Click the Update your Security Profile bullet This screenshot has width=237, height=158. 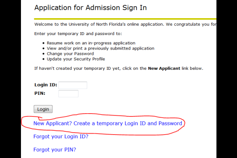coord(76,59)
